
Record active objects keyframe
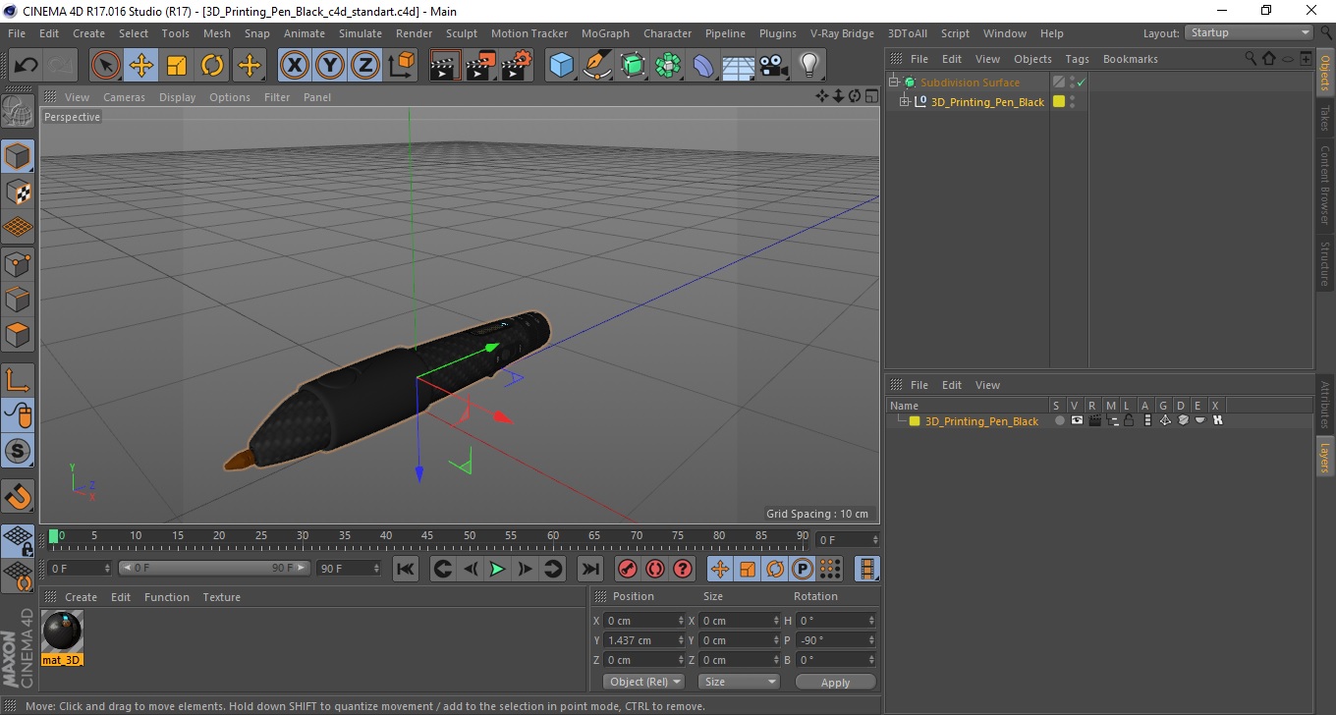(627, 569)
